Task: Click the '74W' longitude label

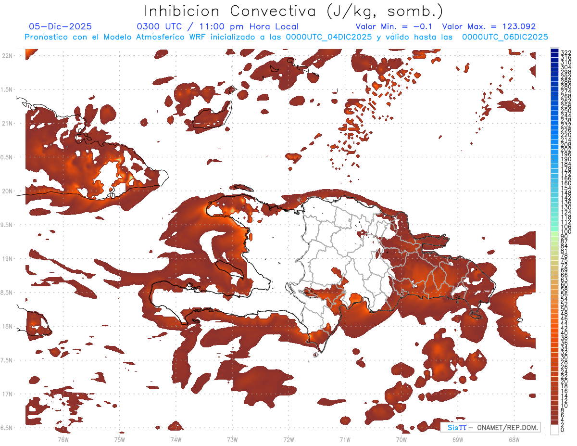Action: point(176,439)
